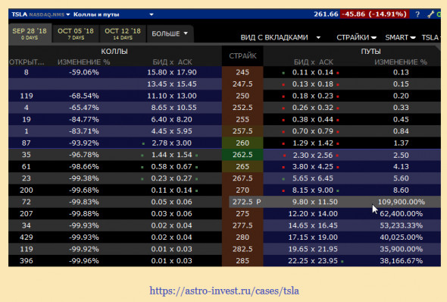Viewport: 447px width, 302px height.
Task: Click call quote 4.45 x 5.95
Action: click(172, 131)
